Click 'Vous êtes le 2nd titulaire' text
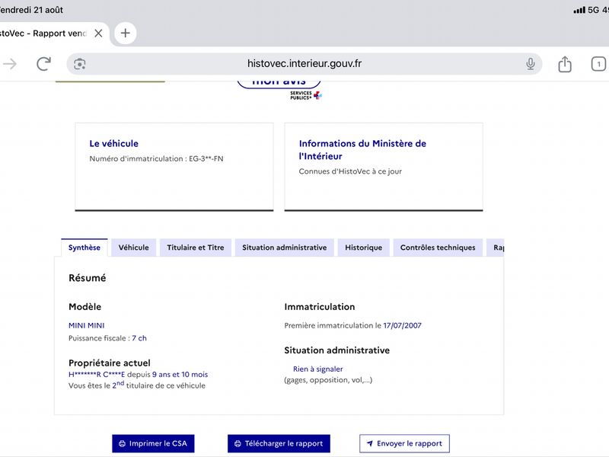 (137, 385)
